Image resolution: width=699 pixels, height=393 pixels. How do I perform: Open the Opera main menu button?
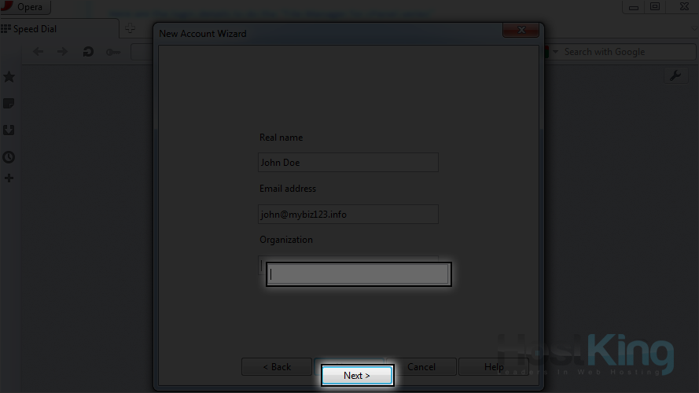[25, 7]
